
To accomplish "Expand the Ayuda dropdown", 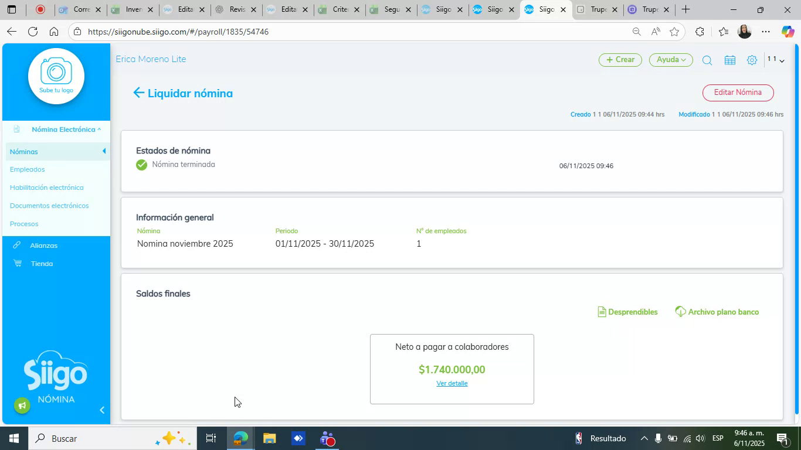I will (x=671, y=60).
